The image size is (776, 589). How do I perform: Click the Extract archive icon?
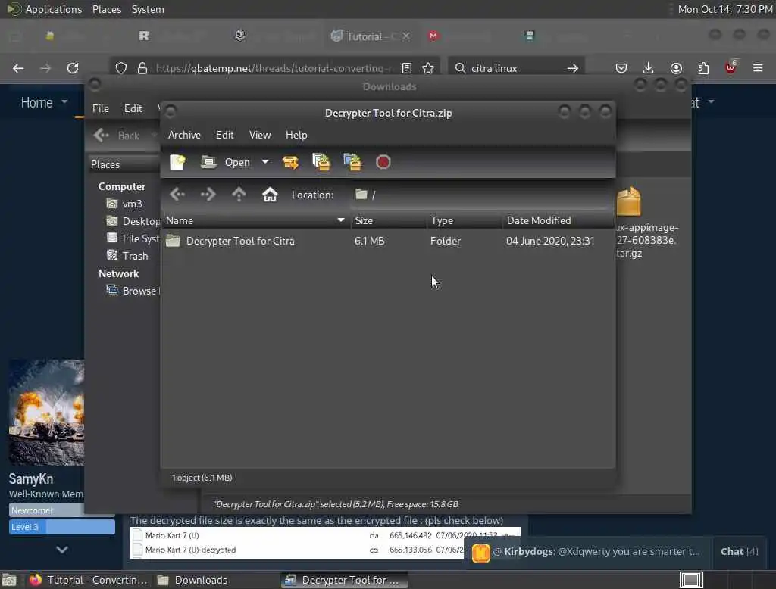[x=290, y=162]
